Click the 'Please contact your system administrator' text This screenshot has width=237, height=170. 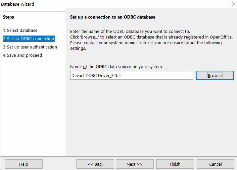coord(146,42)
